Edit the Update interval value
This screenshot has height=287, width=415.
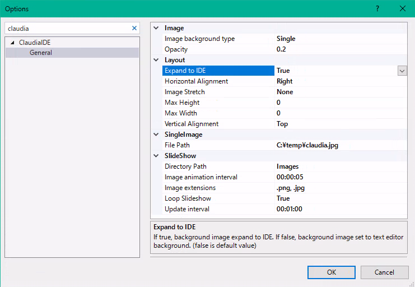point(336,209)
